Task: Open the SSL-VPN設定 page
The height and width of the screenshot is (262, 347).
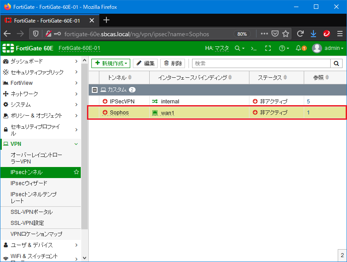Action: point(41,223)
